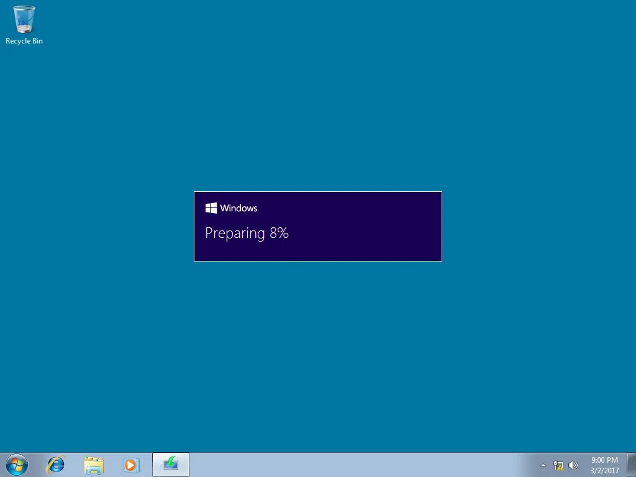Show hidden icons in the system tray
This screenshot has height=477, width=636.
tap(543, 466)
